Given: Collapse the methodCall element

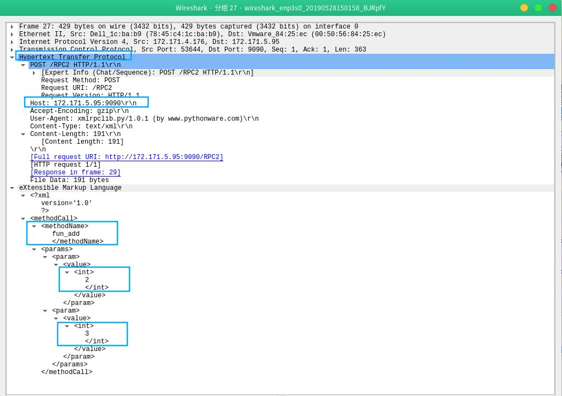Looking at the screenshot, I should (x=23, y=218).
